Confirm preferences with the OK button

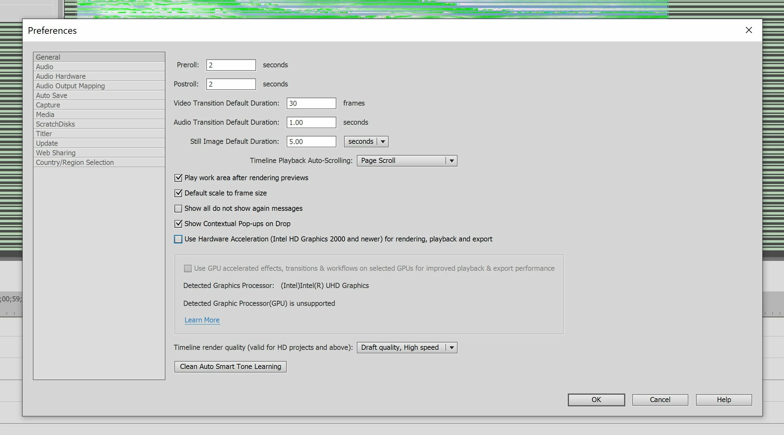596,400
